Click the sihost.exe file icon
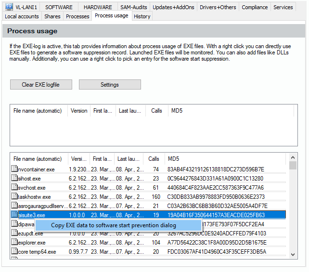This screenshot has width=309, height=272. [x=14, y=179]
